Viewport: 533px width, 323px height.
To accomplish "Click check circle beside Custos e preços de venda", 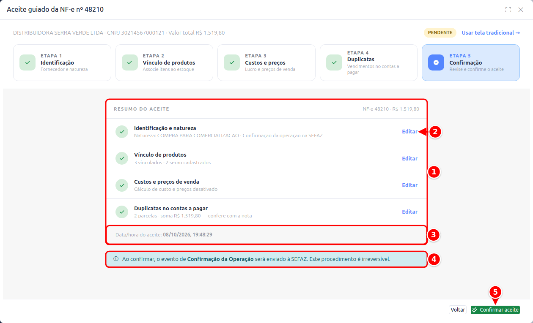I will 122,185.
